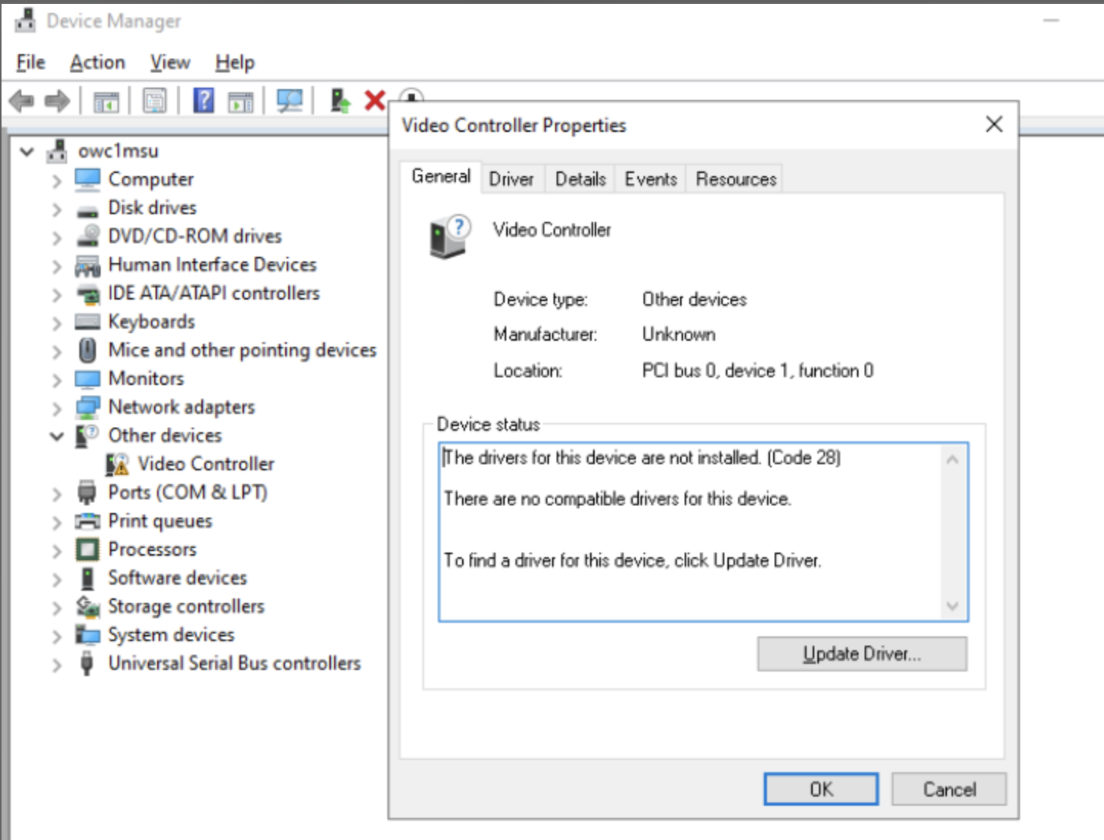
Task: Click the unknown device icon in Properties dialog
Action: (x=450, y=237)
